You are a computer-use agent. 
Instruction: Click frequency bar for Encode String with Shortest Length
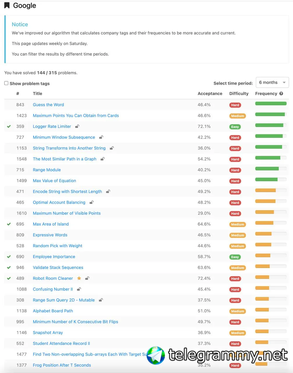tap(271, 190)
